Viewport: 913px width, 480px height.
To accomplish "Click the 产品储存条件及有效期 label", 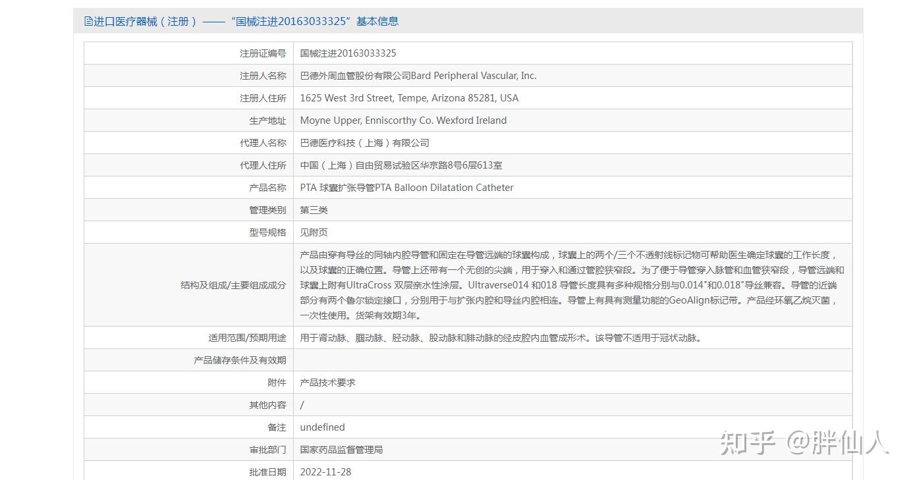I will [240, 360].
